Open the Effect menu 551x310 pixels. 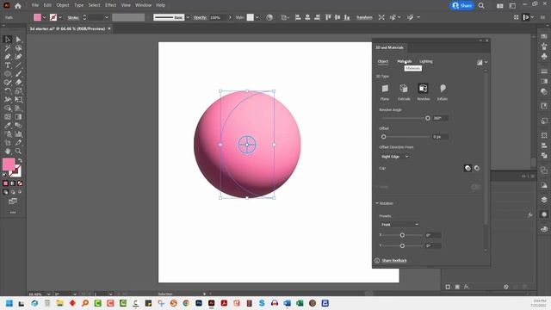[x=111, y=5]
